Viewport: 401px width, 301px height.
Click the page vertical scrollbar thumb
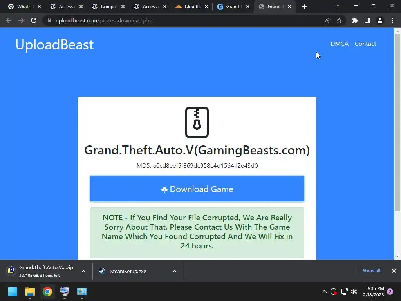click(x=397, y=123)
